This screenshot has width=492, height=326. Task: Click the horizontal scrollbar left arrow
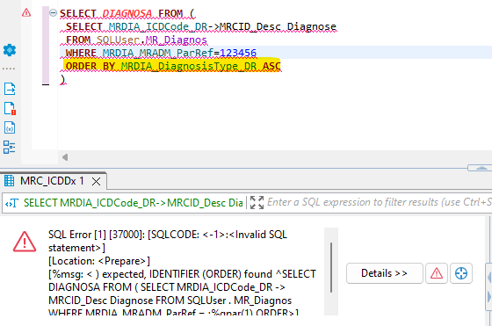point(65,157)
